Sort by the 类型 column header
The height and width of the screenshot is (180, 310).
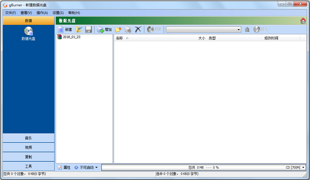(x=235, y=38)
